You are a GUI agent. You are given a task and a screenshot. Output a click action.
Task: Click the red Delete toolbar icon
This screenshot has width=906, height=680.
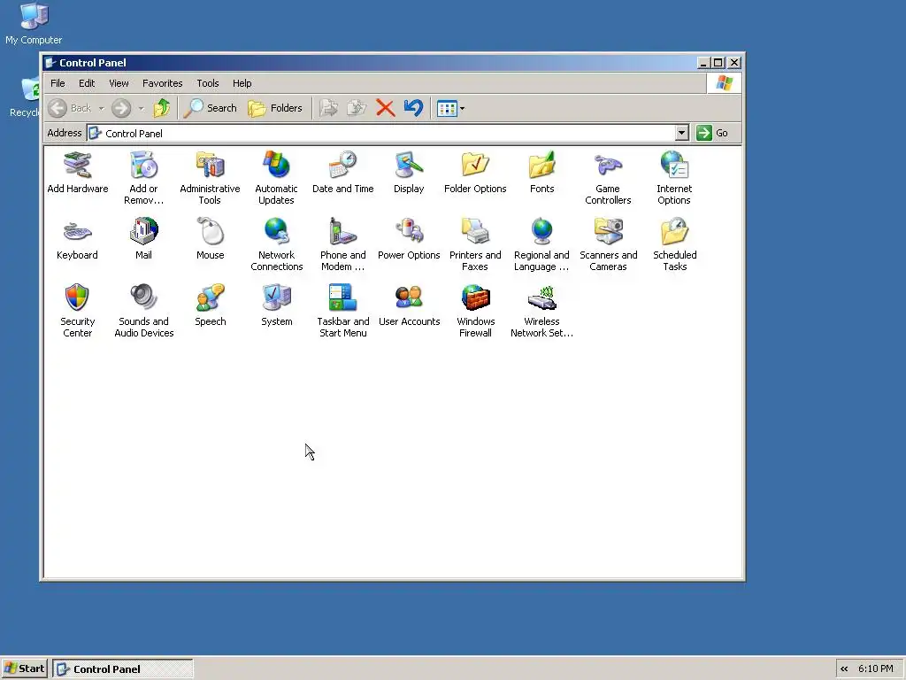[385, 108]
